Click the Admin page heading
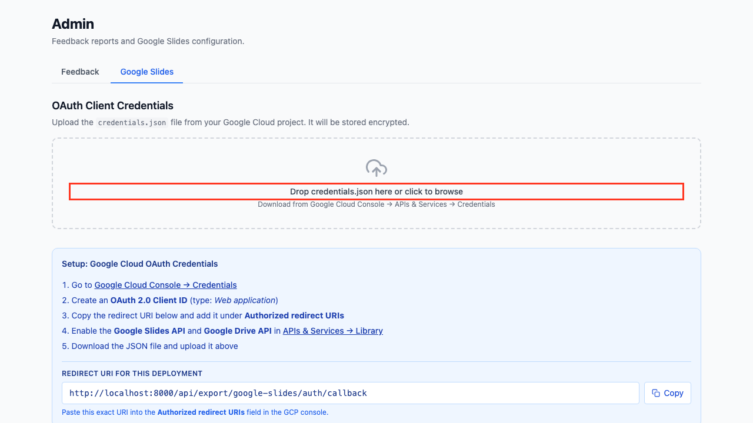The image size is (753, 423). coord(73,24)
